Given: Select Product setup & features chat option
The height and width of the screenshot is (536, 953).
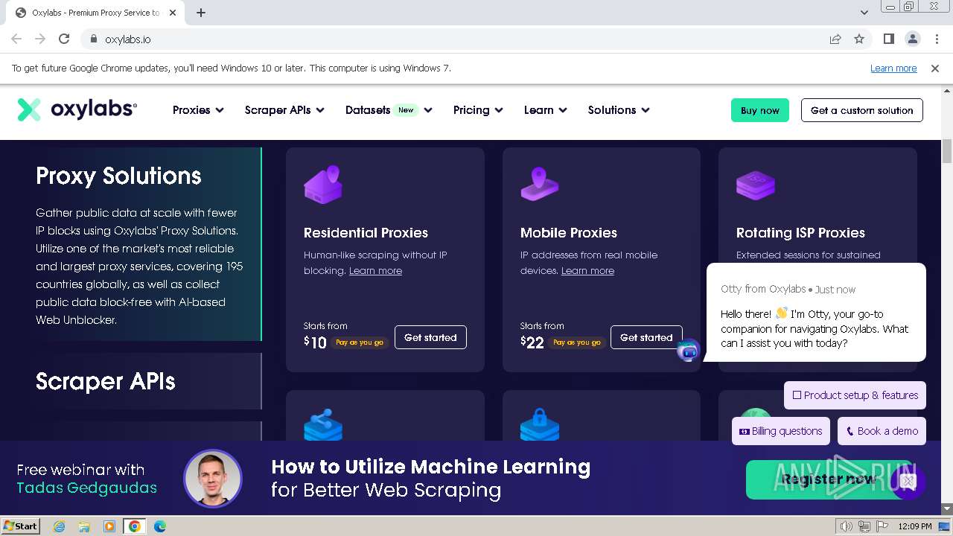Looking at the screenshot, I should pyautogui.click(x=855, y=395).
